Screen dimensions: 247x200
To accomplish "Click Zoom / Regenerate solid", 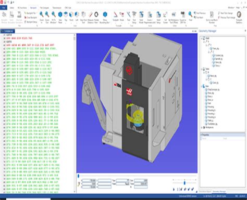I will pos(150,17).
